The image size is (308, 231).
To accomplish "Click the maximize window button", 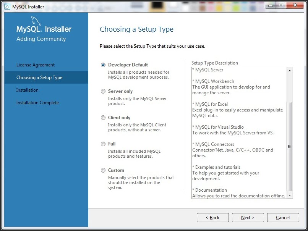I will [x=281, y=5].
